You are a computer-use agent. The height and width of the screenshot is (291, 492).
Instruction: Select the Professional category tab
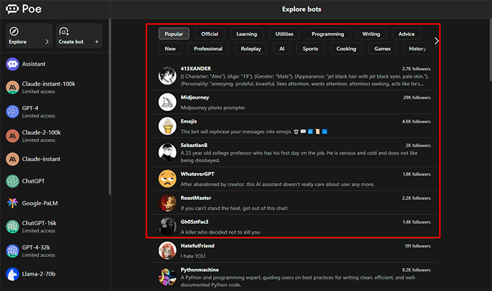point(208,49)
